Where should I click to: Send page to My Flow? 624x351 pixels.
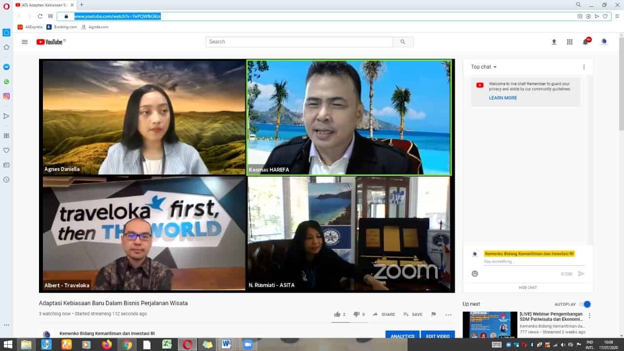(597, 16)
